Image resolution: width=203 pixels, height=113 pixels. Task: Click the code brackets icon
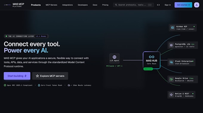158,5
